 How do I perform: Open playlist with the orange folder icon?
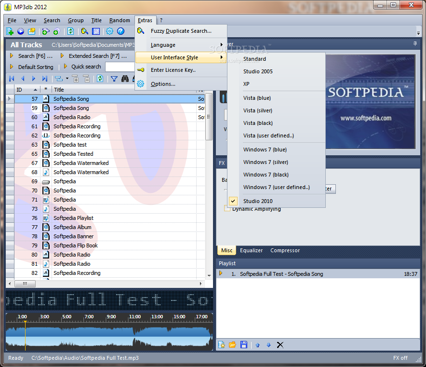[233, 345]
